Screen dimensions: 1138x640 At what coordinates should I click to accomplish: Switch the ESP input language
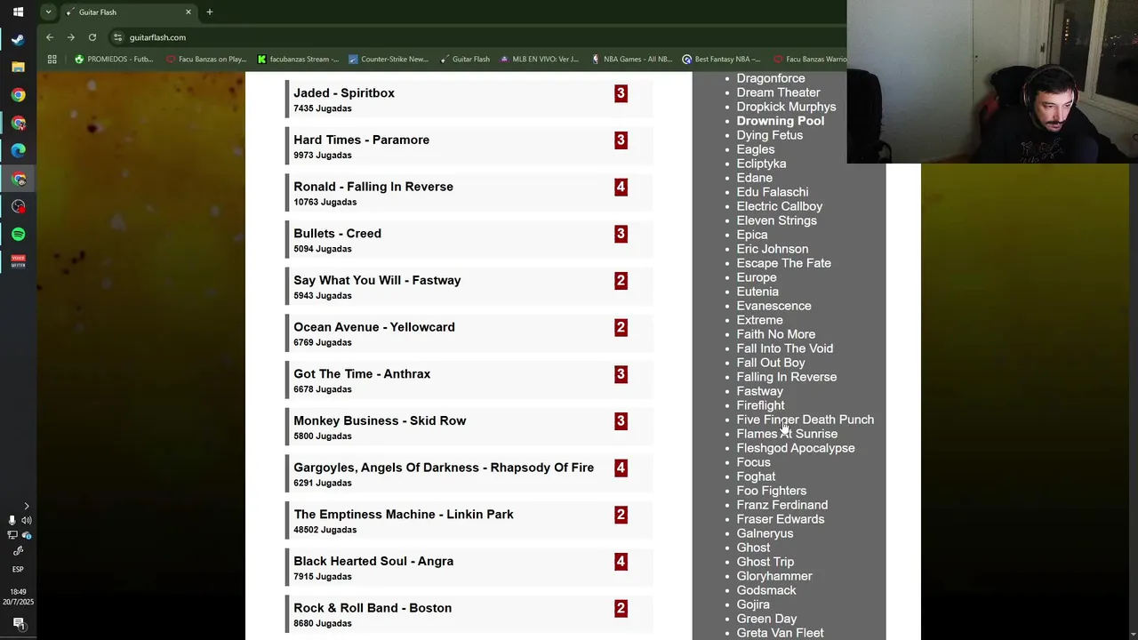coord(18,569)
